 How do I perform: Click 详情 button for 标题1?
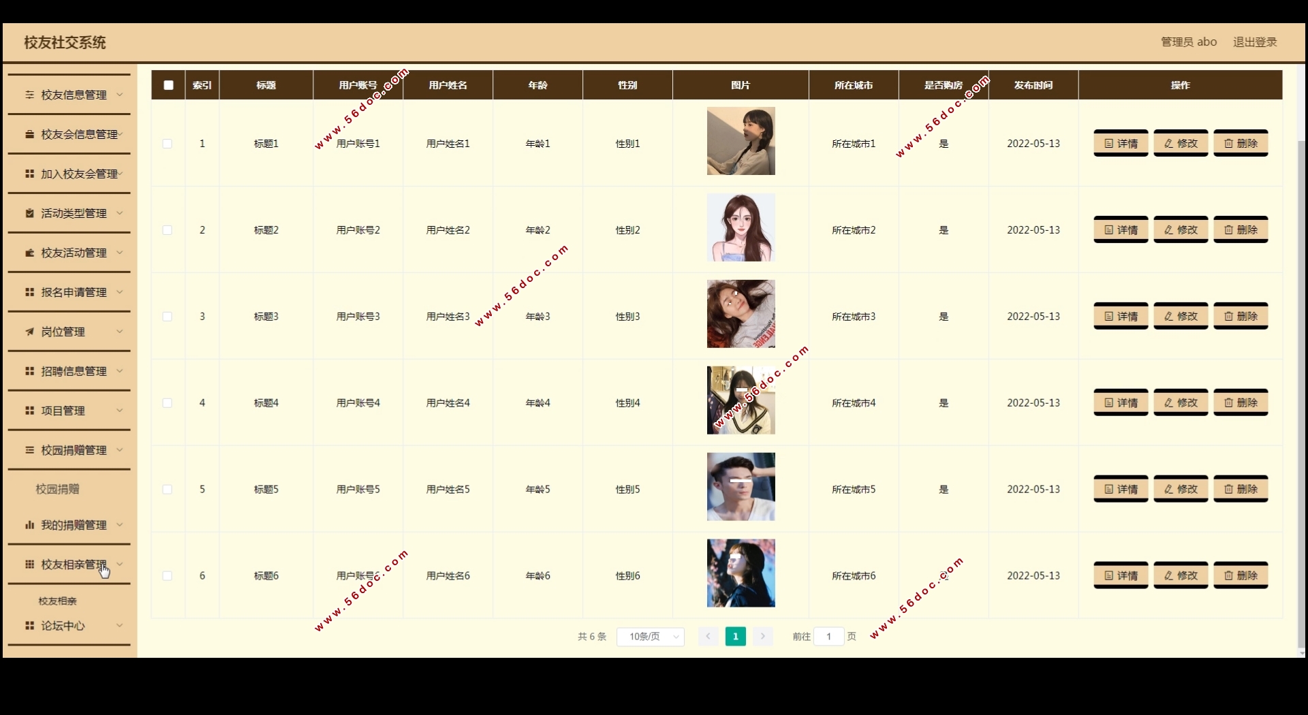coord(1121,144)
